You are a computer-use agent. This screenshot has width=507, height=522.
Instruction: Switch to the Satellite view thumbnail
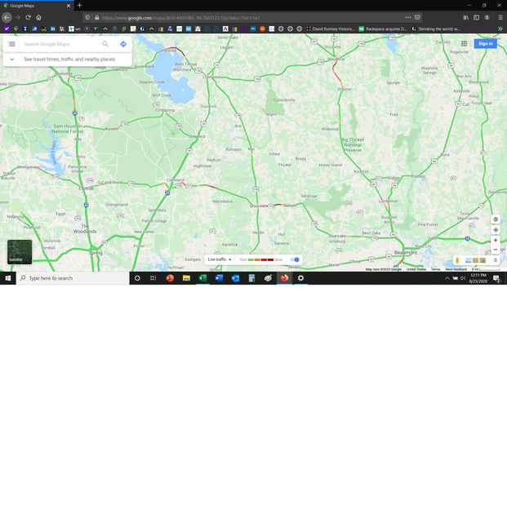pyautogui.click(x=20, y=252)
